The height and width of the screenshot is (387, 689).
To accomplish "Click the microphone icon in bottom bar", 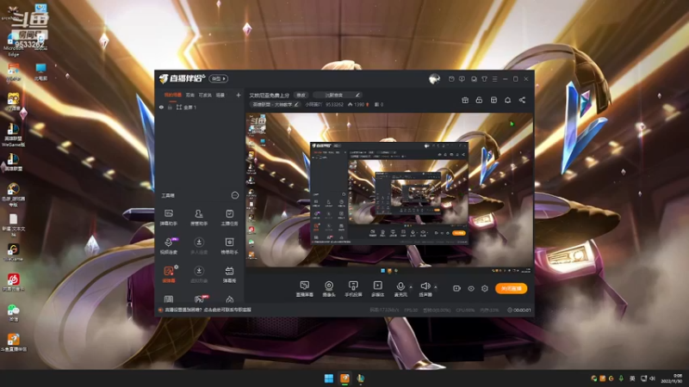I will click(400, 286).
